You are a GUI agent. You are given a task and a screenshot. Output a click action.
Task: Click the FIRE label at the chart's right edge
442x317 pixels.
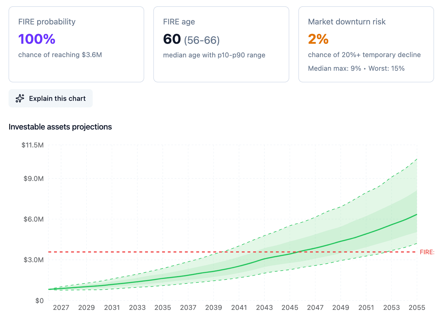coord(427,252)
